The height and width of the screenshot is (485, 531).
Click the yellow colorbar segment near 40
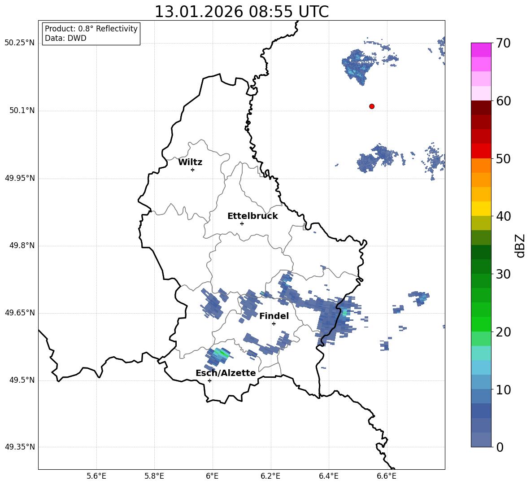coord(481,209)
